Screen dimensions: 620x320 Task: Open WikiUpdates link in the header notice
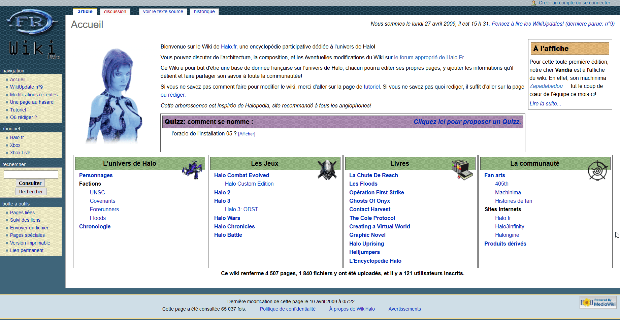pos(553,24)
